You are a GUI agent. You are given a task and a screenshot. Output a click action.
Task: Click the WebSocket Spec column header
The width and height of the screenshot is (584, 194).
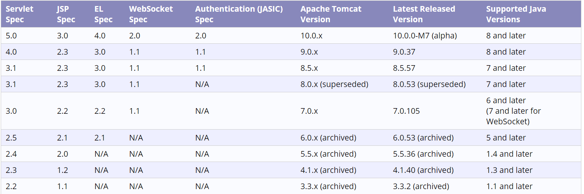pyautogui.click(x=151, y=14)
